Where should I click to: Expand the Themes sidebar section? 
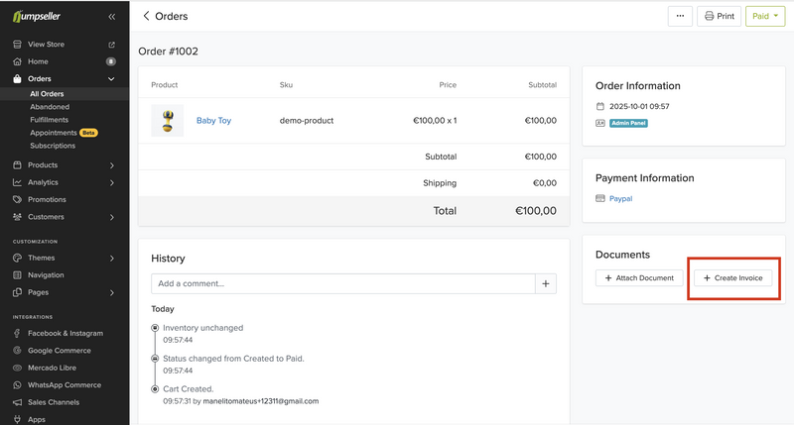pos(111,258)
